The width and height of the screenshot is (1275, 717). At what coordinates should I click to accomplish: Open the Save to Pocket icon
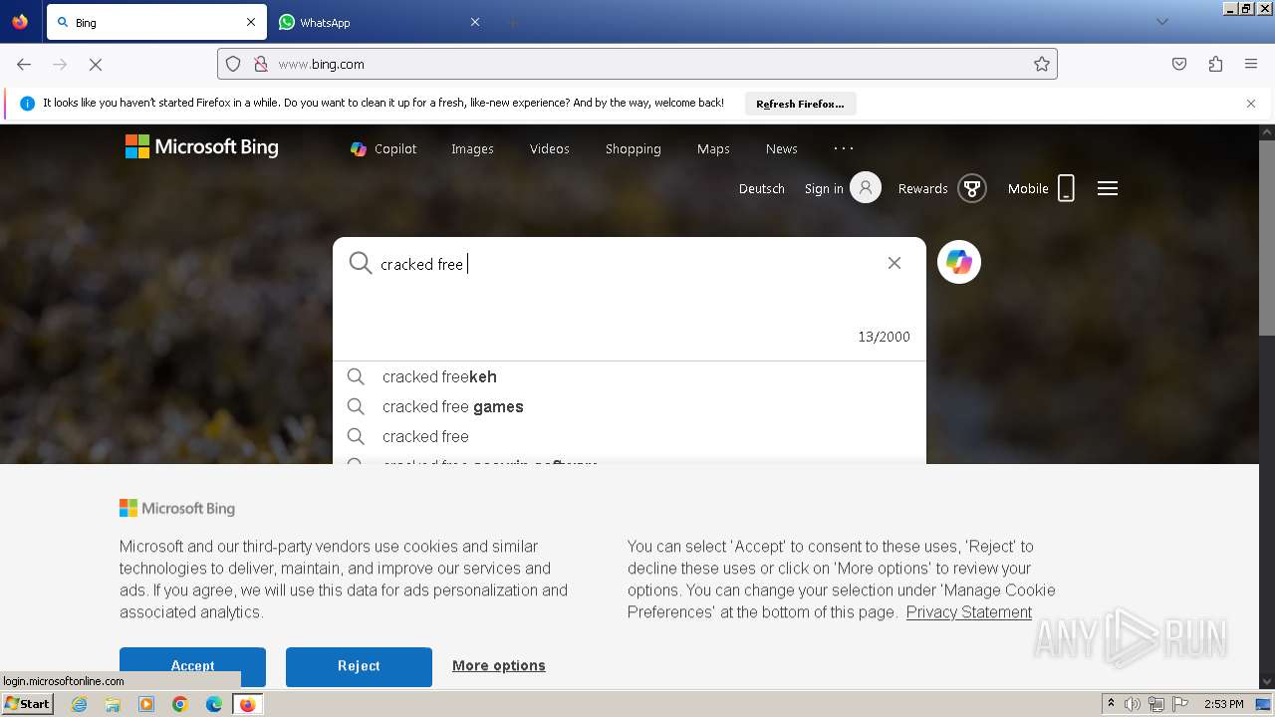tap(1179, 64)
